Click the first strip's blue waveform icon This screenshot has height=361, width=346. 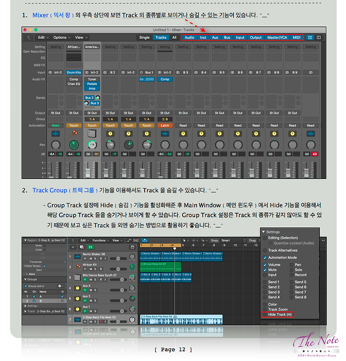coord(56,133)
